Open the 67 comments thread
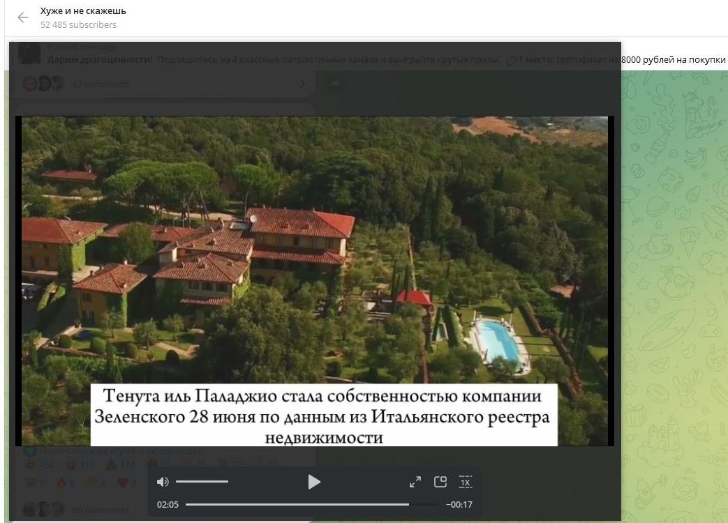 [x=101, y=84]
